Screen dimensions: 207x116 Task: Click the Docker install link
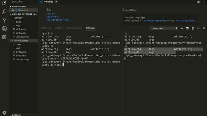click(192, 21)
